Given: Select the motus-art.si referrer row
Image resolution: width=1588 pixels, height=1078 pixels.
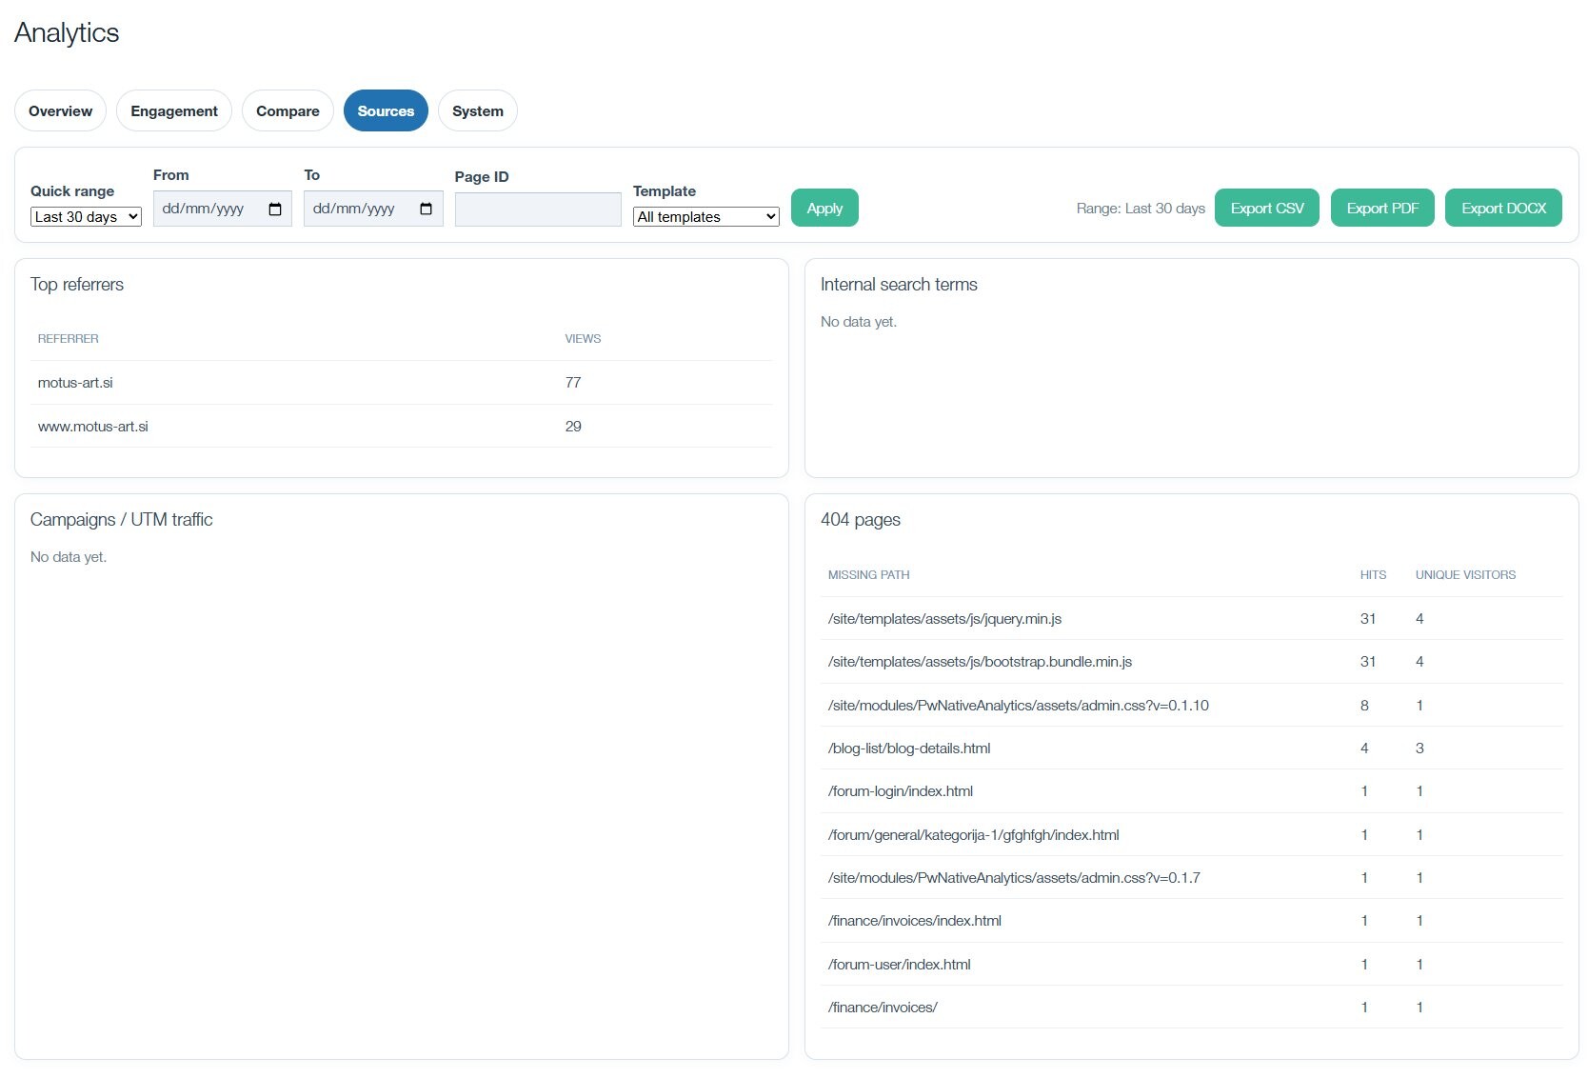Looking at the screenshot, I should [x=75, y=383].
